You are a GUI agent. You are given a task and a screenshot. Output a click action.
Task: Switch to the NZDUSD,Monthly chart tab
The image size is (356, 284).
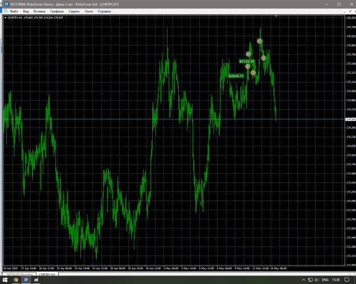coord(20,274)
